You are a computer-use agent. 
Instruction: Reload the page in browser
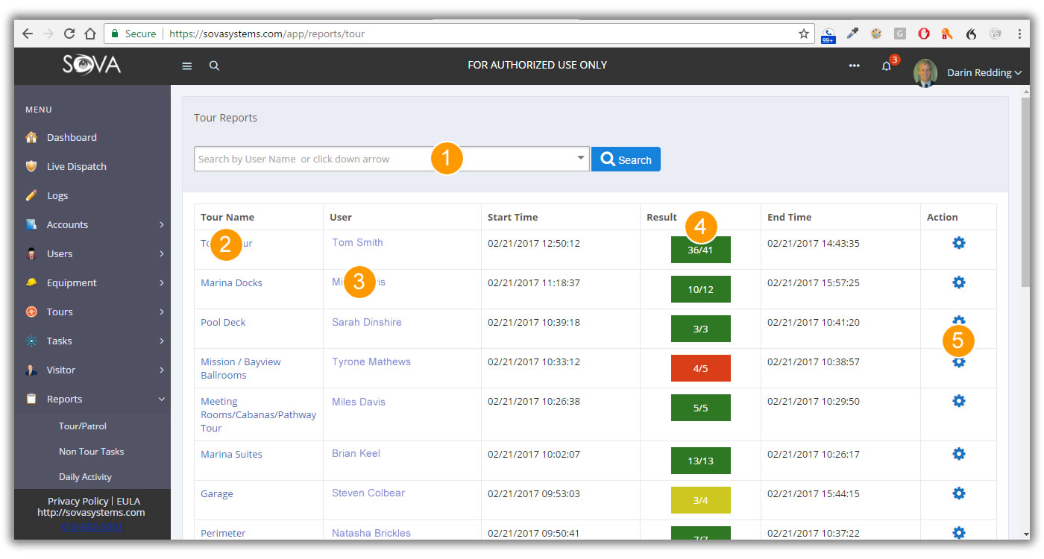[x=69, y=34]
